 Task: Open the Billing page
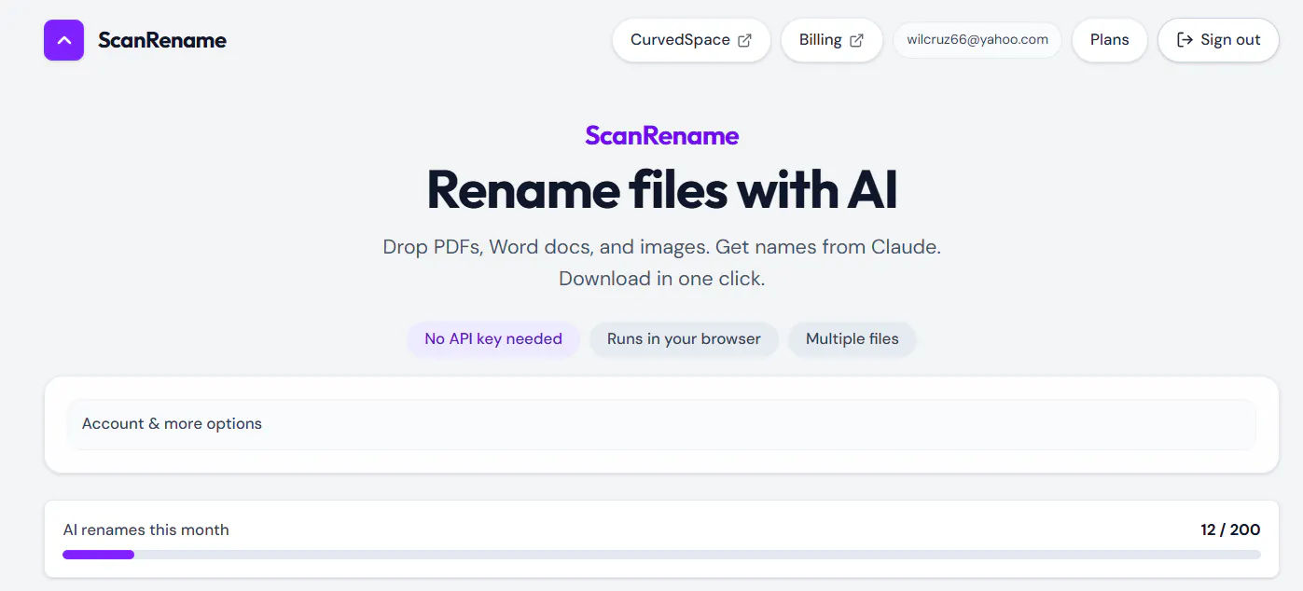coord(831,40)
